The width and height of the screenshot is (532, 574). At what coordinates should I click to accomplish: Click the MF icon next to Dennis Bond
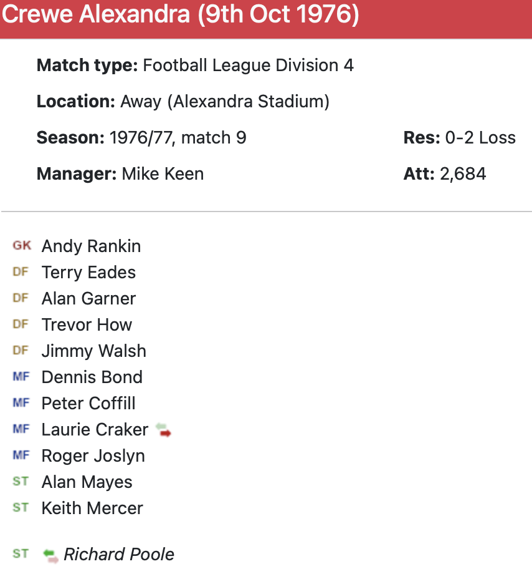tap(21, 377)
